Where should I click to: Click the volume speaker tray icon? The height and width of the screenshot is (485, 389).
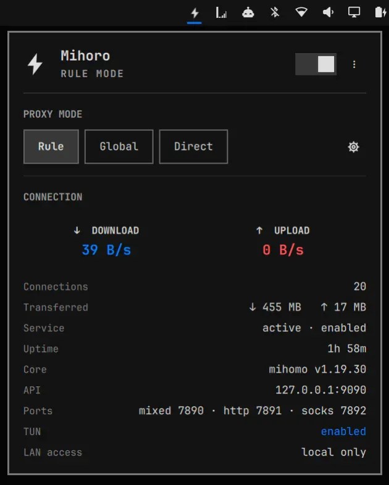click(x=328, y=13)
